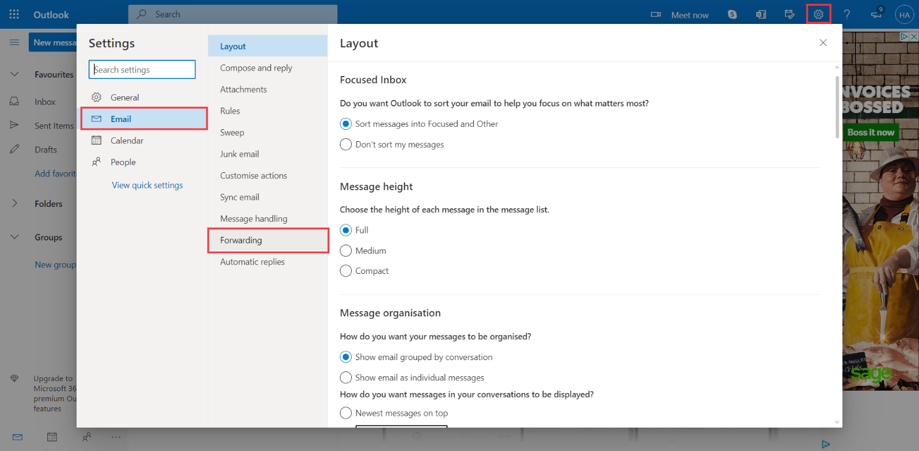Open People view from bottom left
This screenshot has height=451, width=919.
click(86, 437)
